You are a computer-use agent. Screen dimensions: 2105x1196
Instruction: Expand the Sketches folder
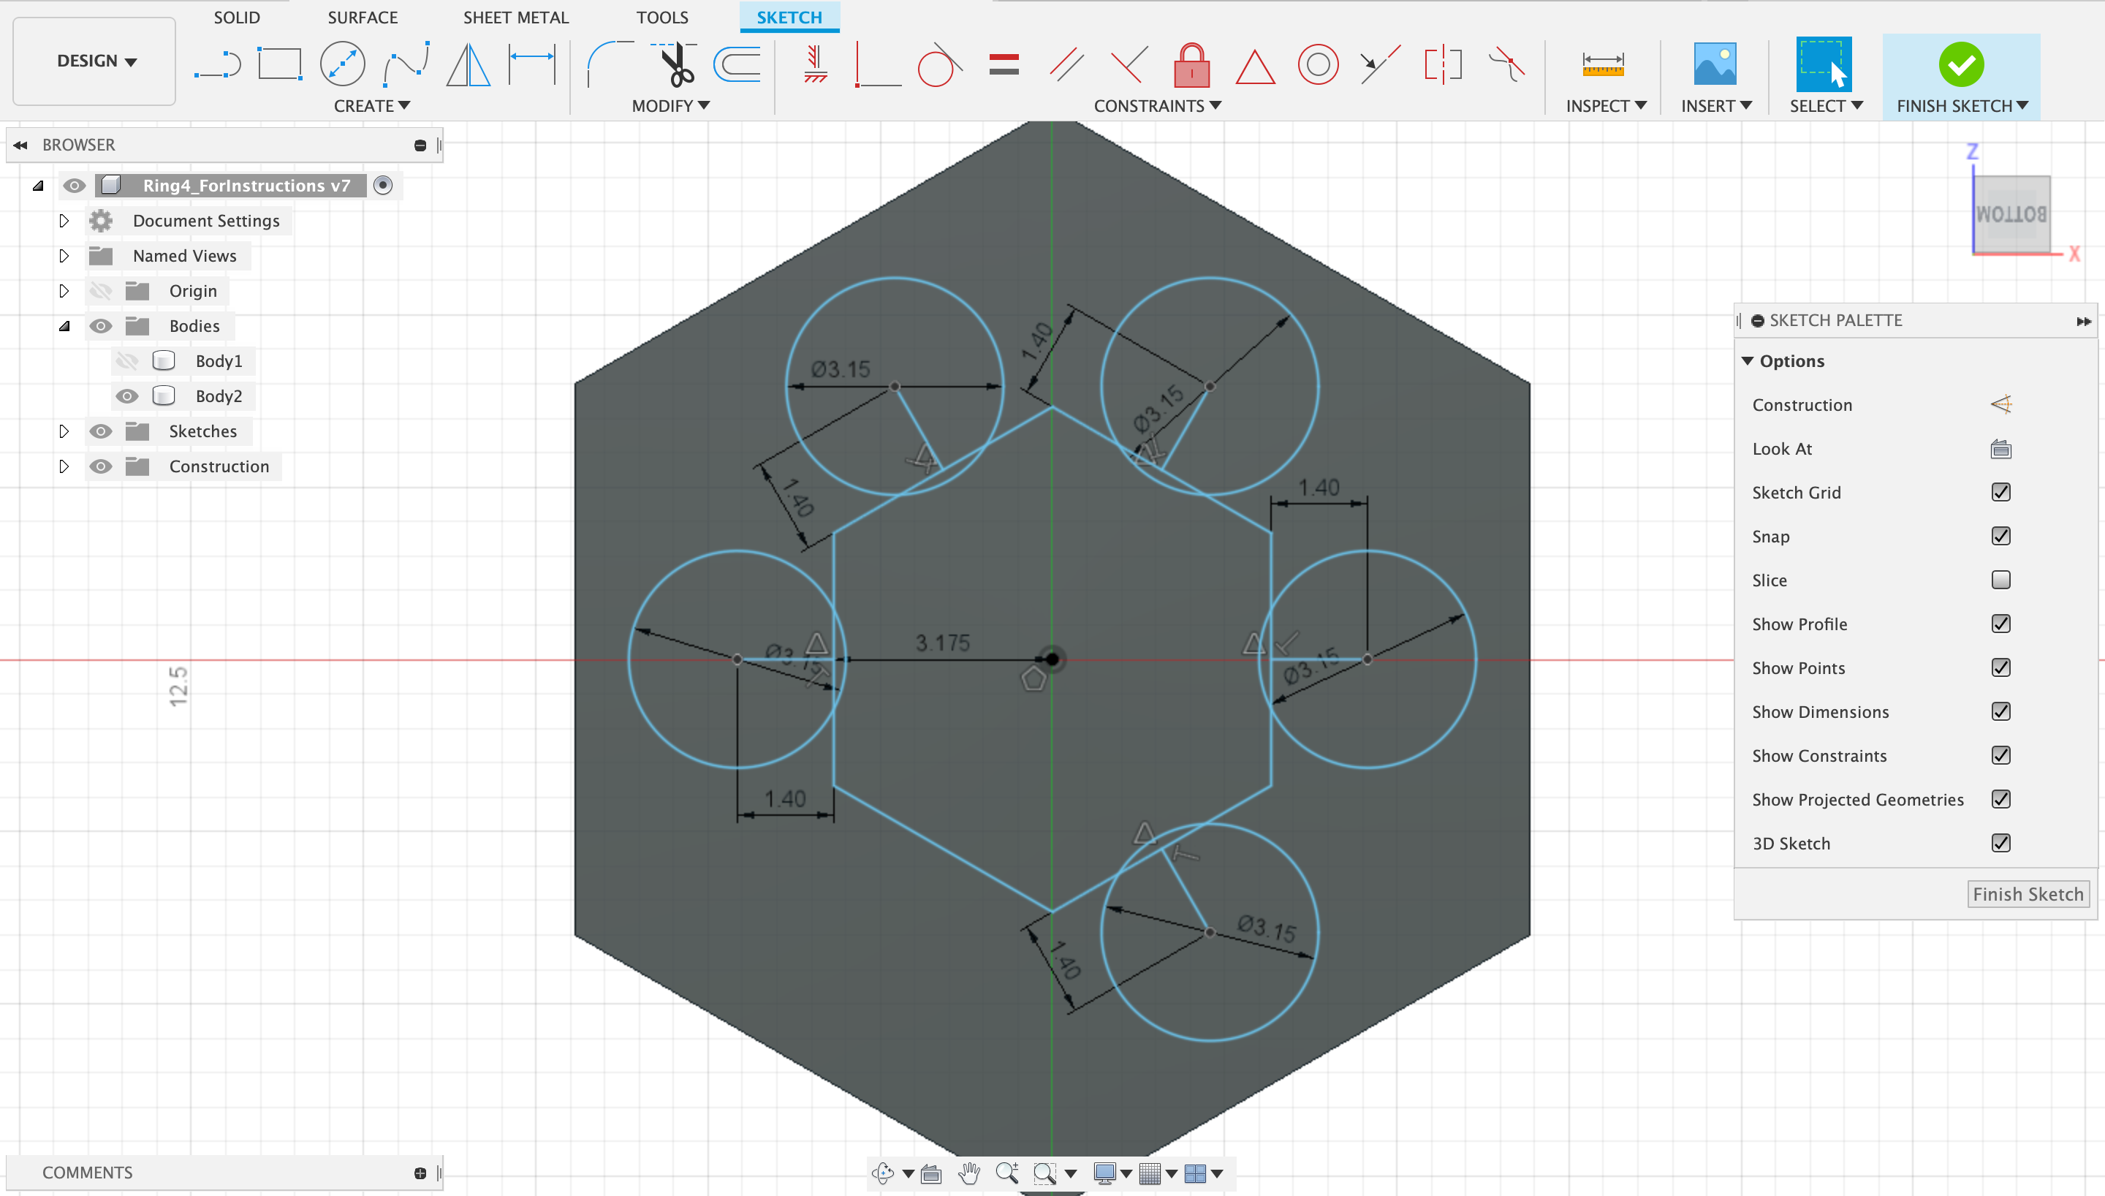tap(64, 431)
